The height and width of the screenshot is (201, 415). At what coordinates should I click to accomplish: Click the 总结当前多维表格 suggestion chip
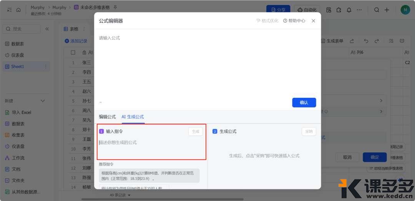pos(387,168)
